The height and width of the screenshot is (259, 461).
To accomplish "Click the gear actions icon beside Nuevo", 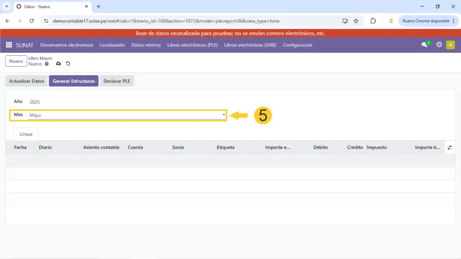I will click(46, 64).
